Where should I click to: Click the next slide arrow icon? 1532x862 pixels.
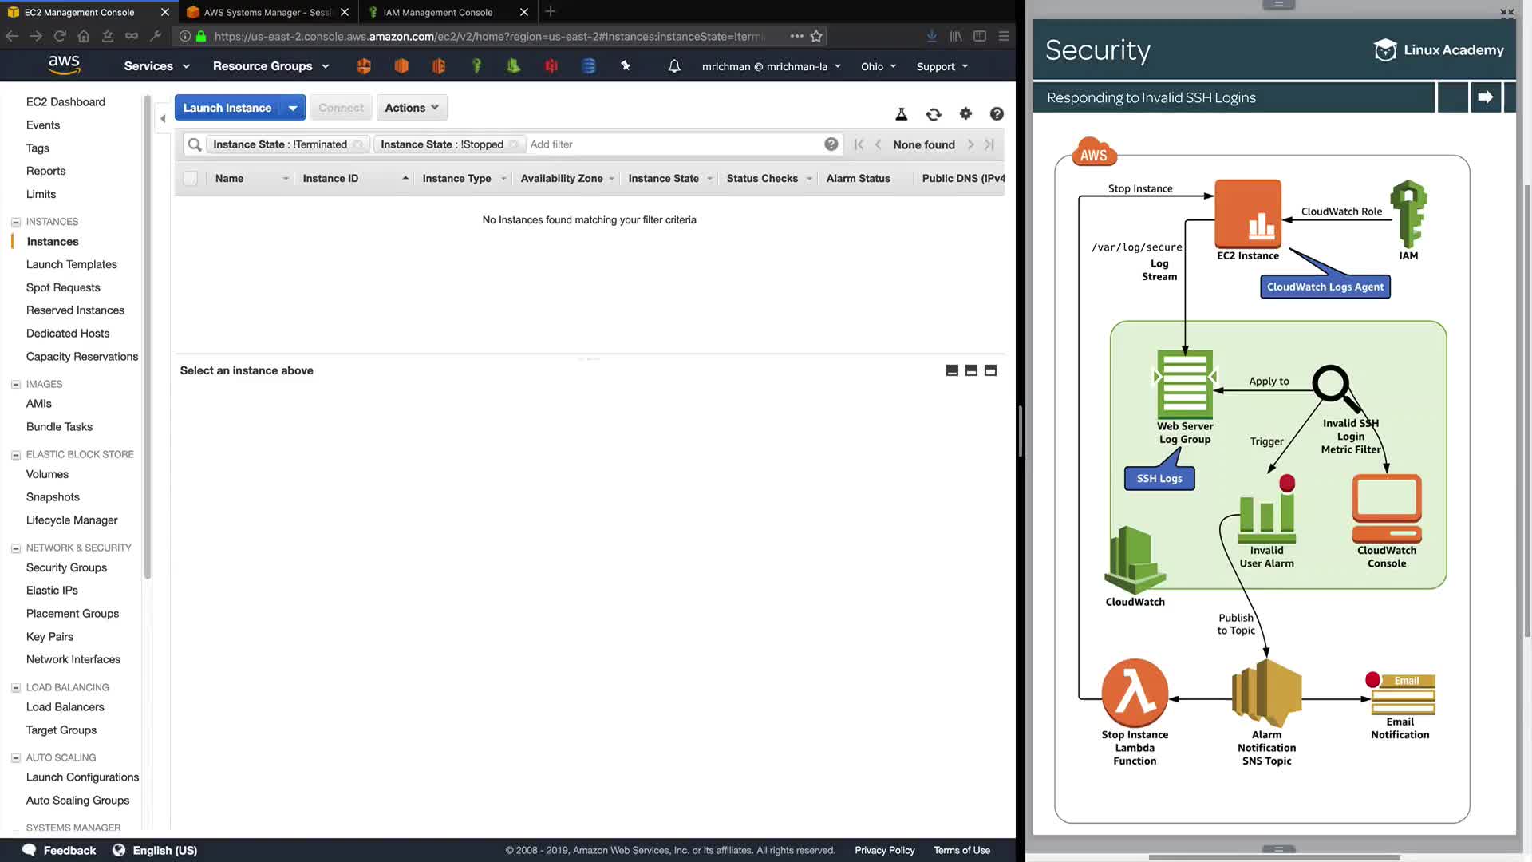click(x=1485, y=97)
